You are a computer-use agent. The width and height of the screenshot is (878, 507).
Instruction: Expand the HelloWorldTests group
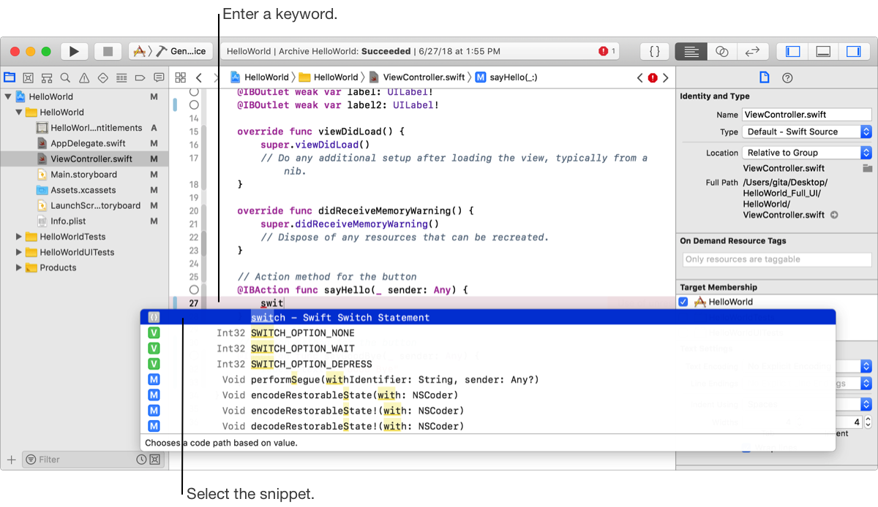(x=19, y=237)
